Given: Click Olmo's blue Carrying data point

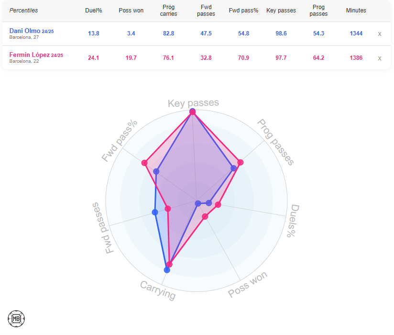Looking at the screenshot, I should tap(167, 270).
